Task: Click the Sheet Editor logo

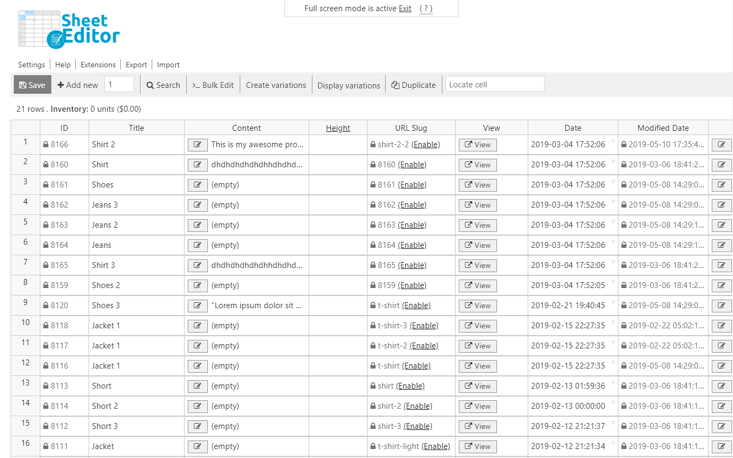Action: (69, 29)
